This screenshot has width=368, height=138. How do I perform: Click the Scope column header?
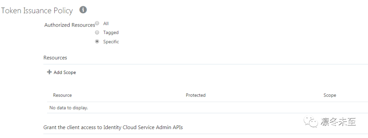click(329, 95)
